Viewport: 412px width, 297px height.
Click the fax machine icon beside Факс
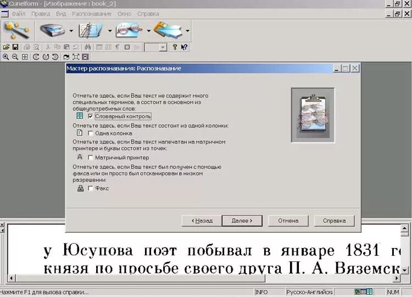[80, 188]
